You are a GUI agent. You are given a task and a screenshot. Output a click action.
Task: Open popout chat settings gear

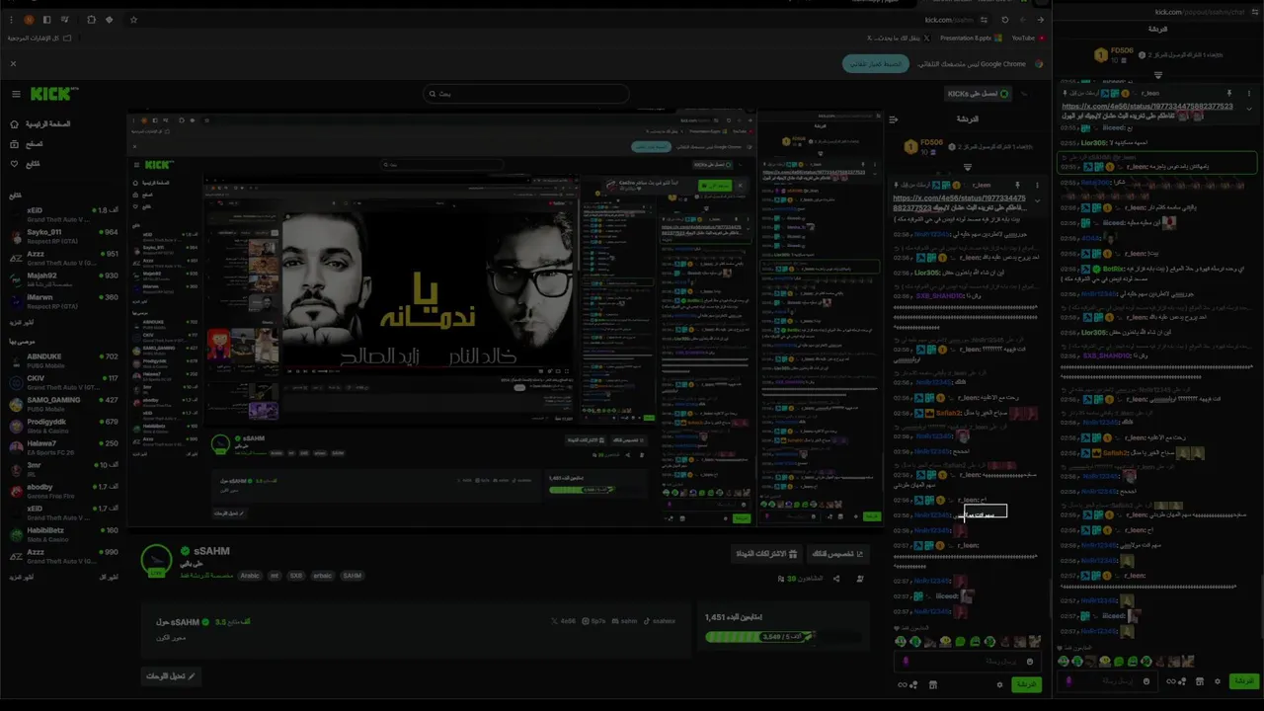tap(1217, 681)
